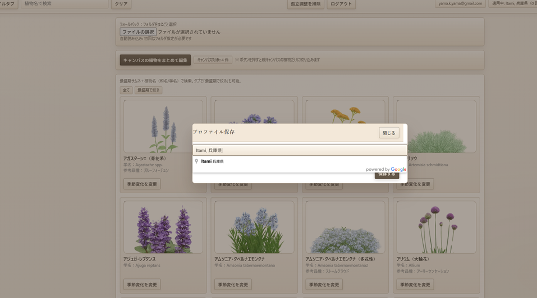The image size is (537, 298).
Task: Click the 学名: Agastache spp. text
Action: click(x=143, y=165)
